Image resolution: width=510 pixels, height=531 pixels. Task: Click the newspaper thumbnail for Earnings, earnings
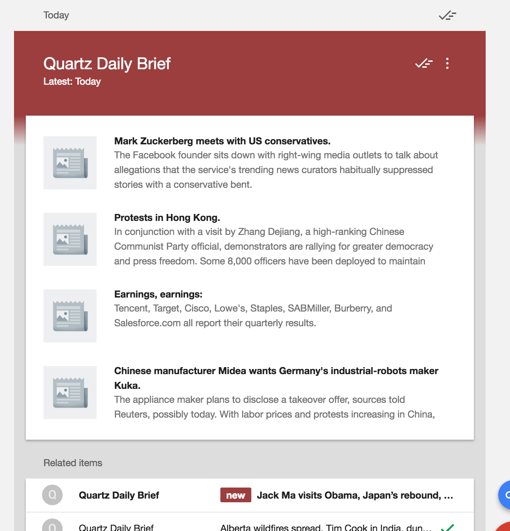(70, 316)
